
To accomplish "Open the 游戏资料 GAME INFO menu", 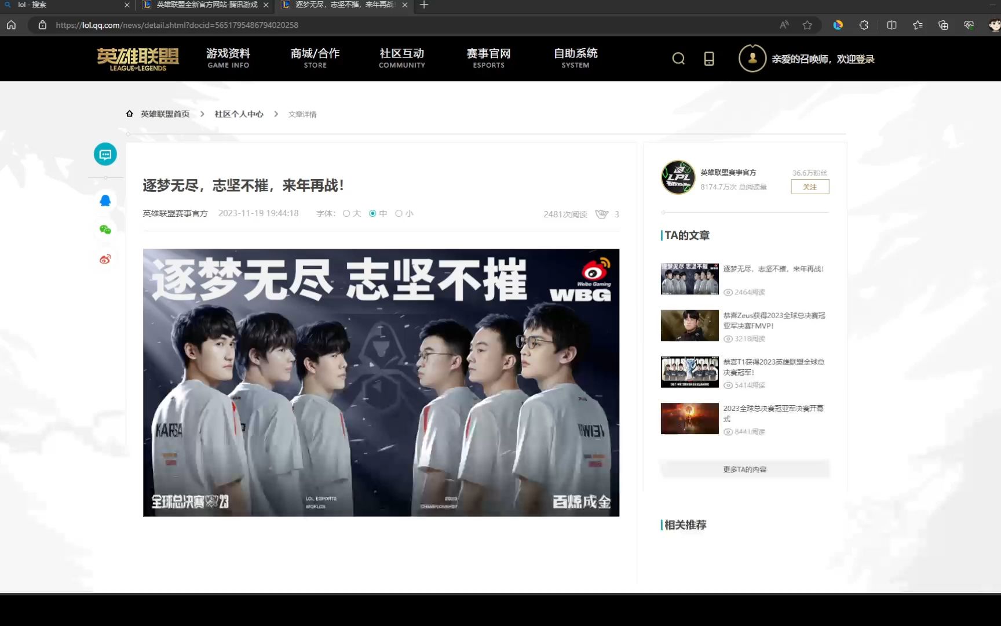I will point(228,58).
